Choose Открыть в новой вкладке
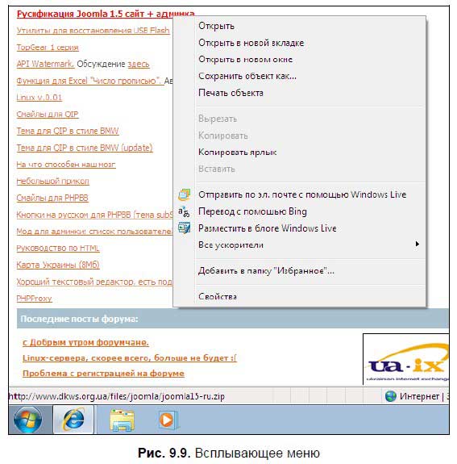The image size is (457, 464). [251, 43]
